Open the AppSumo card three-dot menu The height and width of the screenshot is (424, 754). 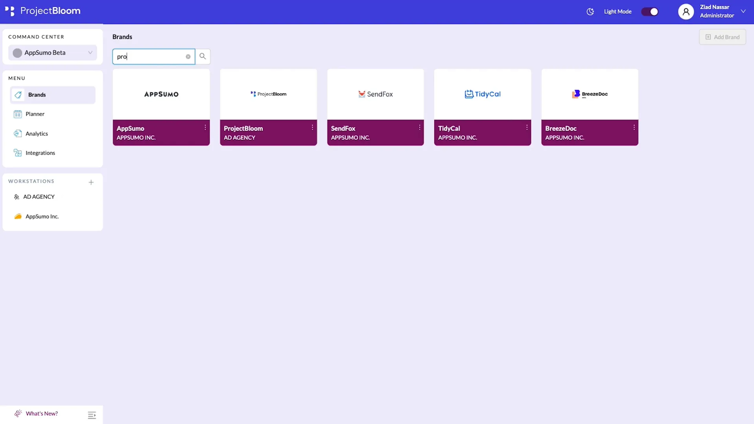click(205, 128)
